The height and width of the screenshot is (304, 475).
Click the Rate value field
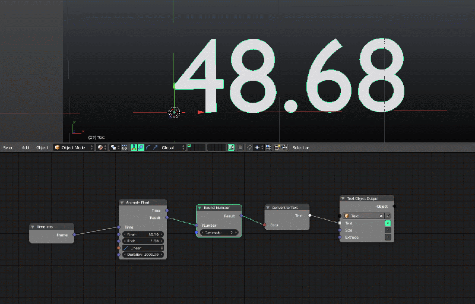click(x=143, y=241)
